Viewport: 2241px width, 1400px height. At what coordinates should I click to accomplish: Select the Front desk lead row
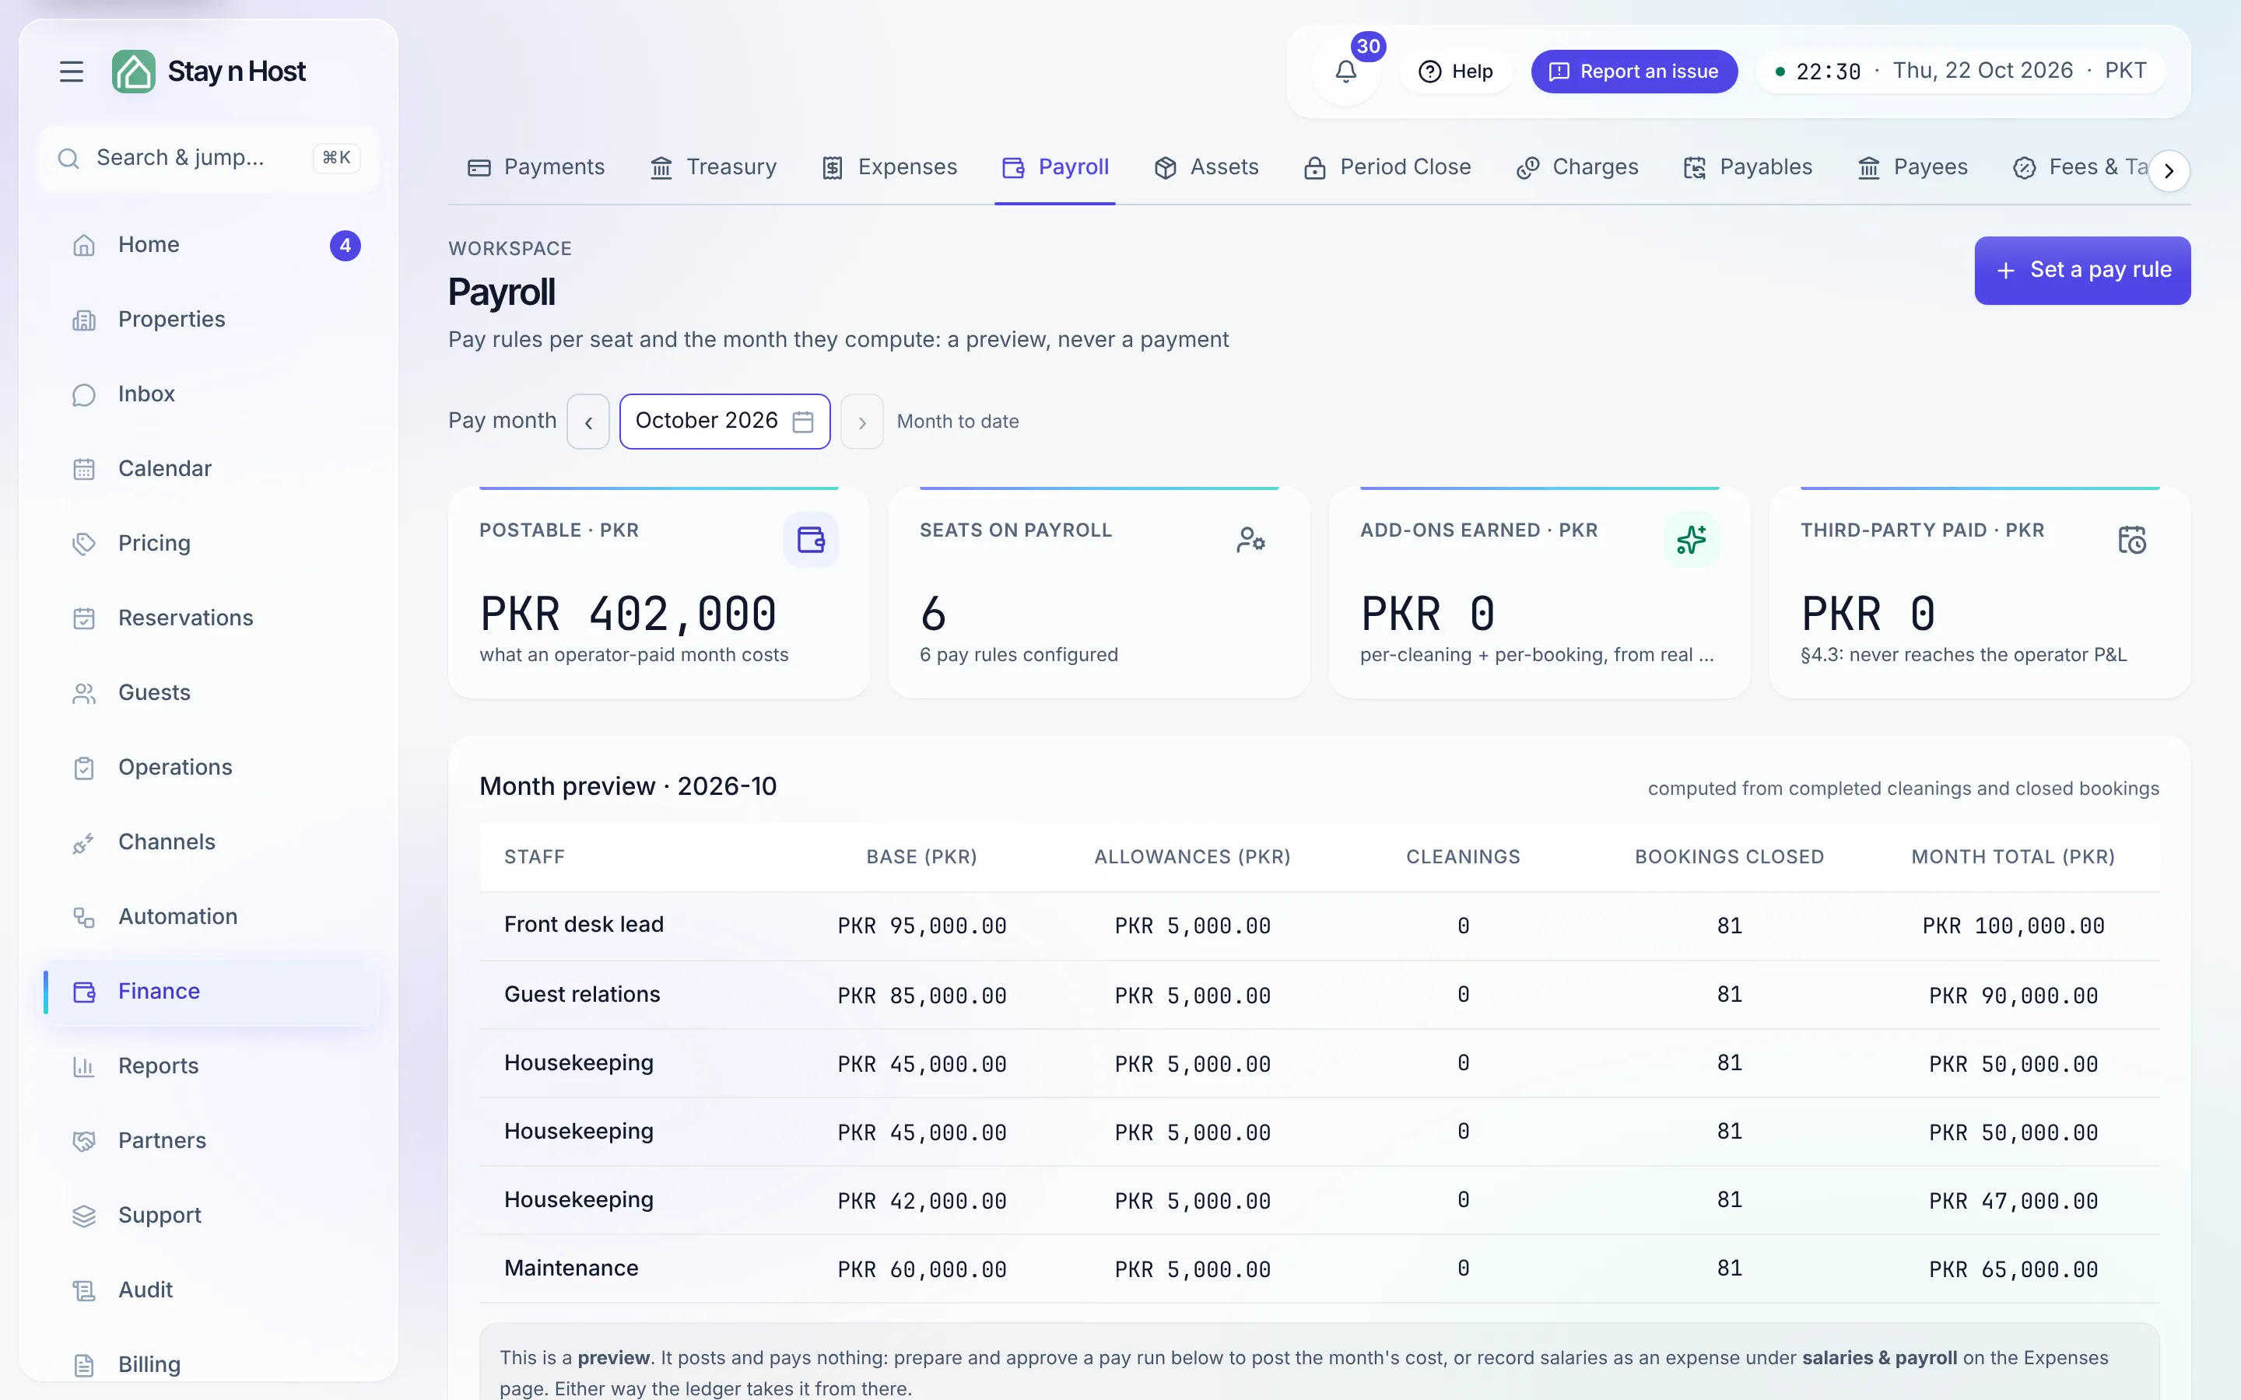[x=1319, y=926]
